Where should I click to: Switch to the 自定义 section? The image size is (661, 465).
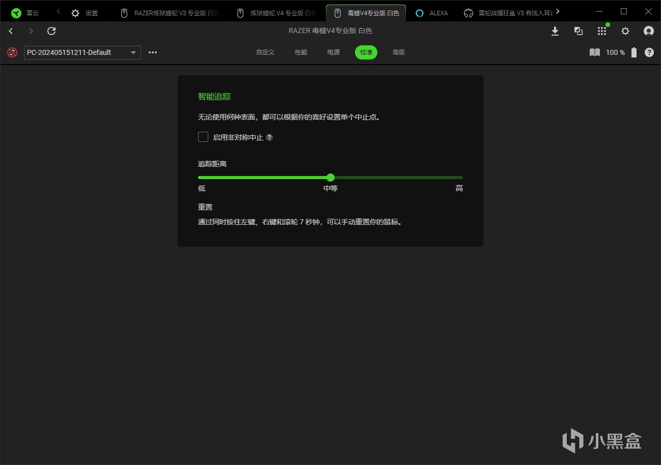265,52
